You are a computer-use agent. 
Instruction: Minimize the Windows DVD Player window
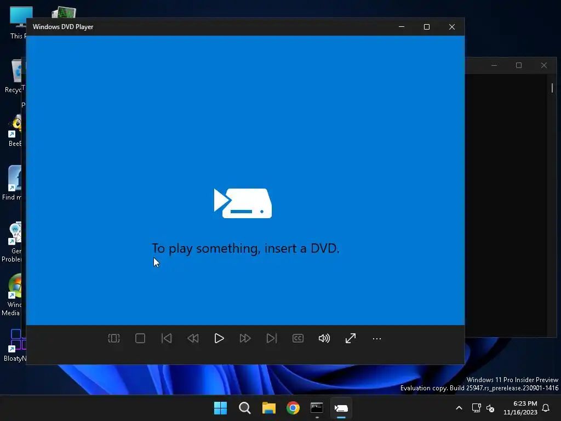[x=402, y=27]
